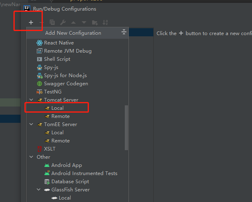Click the XSLT red icon
Screen dimensions: 252x202
(x=40, y=149)
